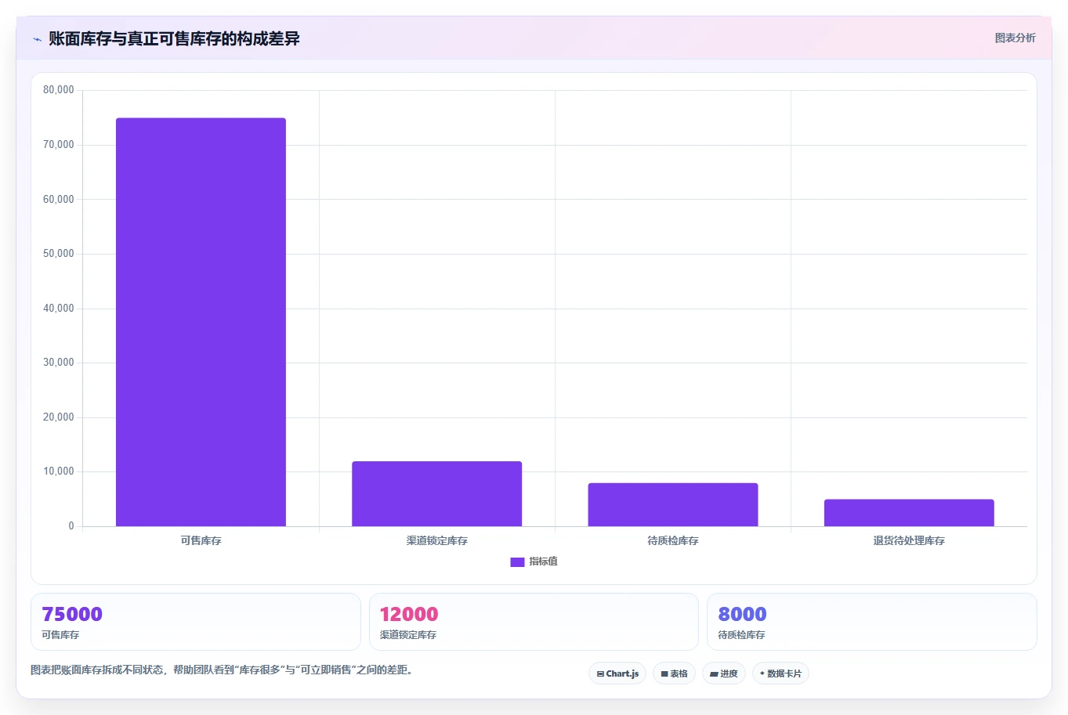Click the 退货待处理库存 bar in chart
Viewport: 1068px width, 715px height.
coord(909,513)
